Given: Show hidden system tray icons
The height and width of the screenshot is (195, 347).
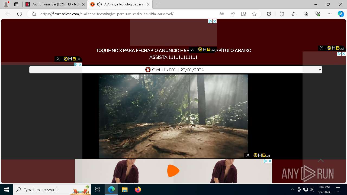Looking at the screenshot, I should coord(292,190).
